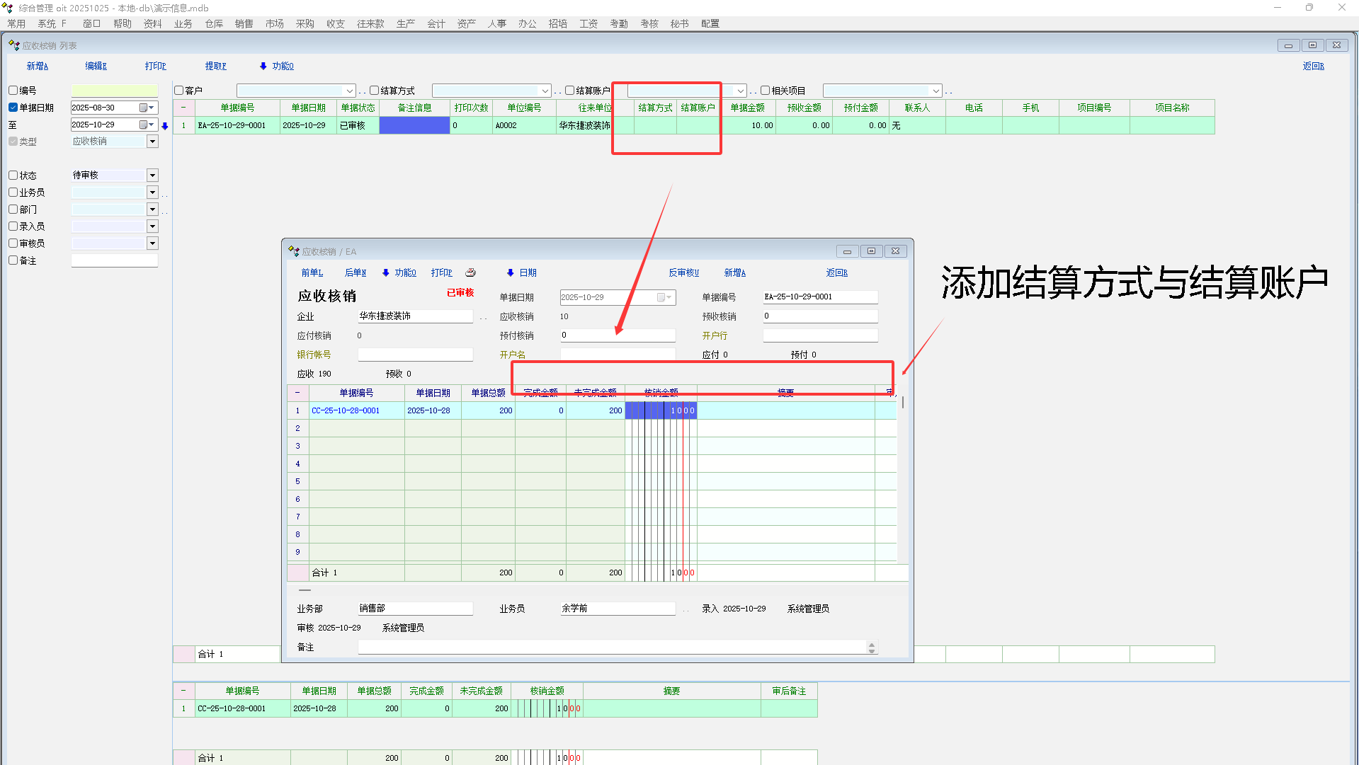Image resolution: width=1359 pixels, height=765 pixels.
Task: Open the 仓库 menu
Action: (x=214, y=23)
